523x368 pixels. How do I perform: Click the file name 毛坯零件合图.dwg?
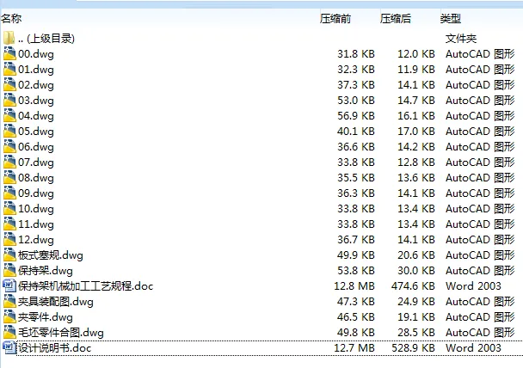[x=61, y=333]
